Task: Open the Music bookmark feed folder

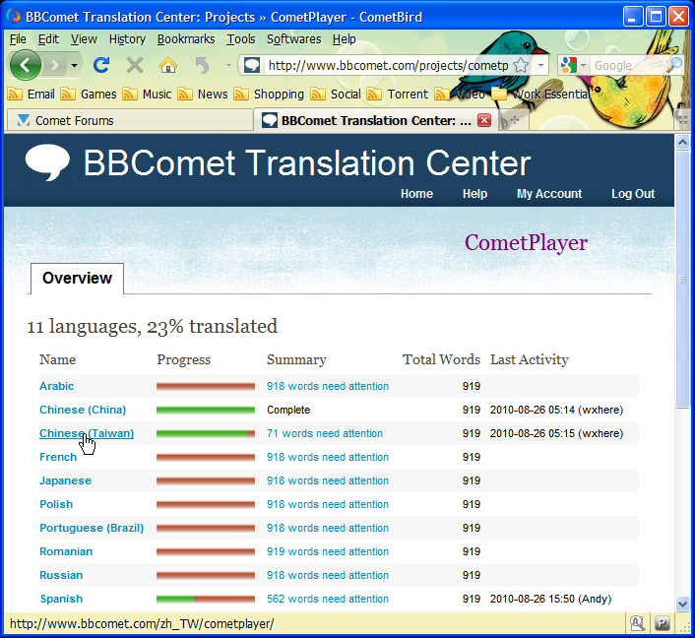Action: click(x=147, y=94)
